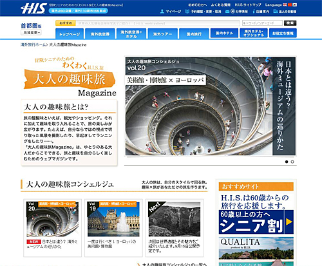
Task: Click the 検索 search button
Action: click(x=290, y=23)
